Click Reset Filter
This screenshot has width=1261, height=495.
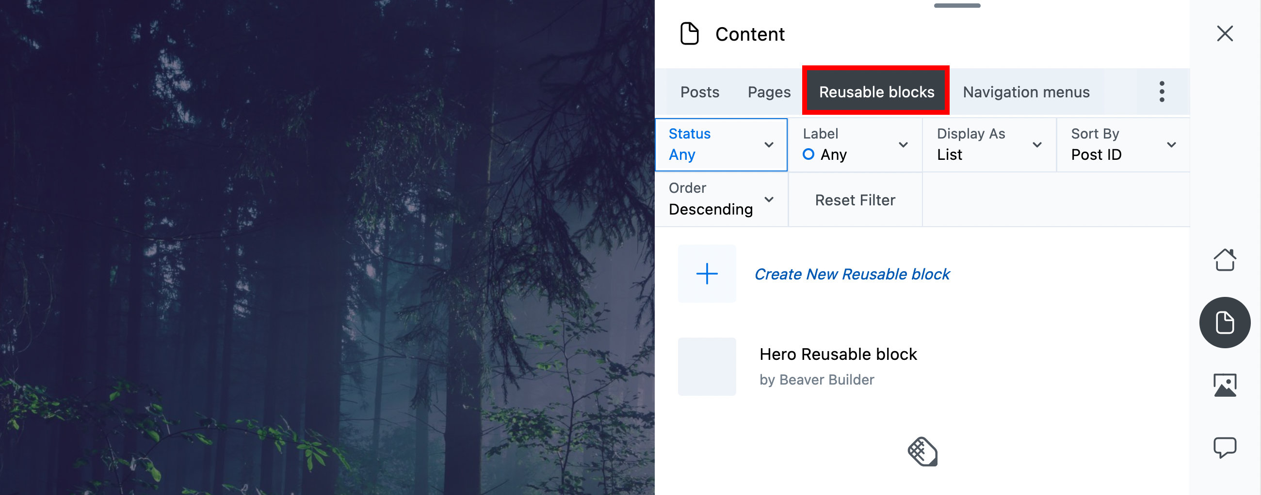(x=855, y=200)
